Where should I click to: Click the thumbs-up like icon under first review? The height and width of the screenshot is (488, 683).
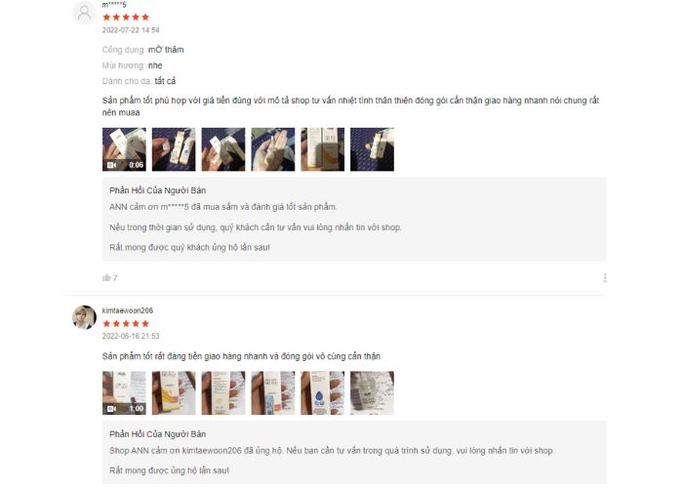coord(106,277)
